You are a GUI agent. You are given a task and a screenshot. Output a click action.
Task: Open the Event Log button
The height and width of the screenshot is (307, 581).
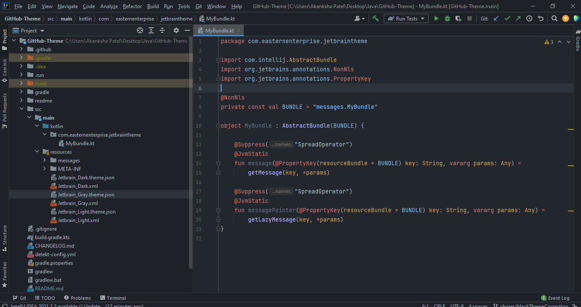pos(555,298)
